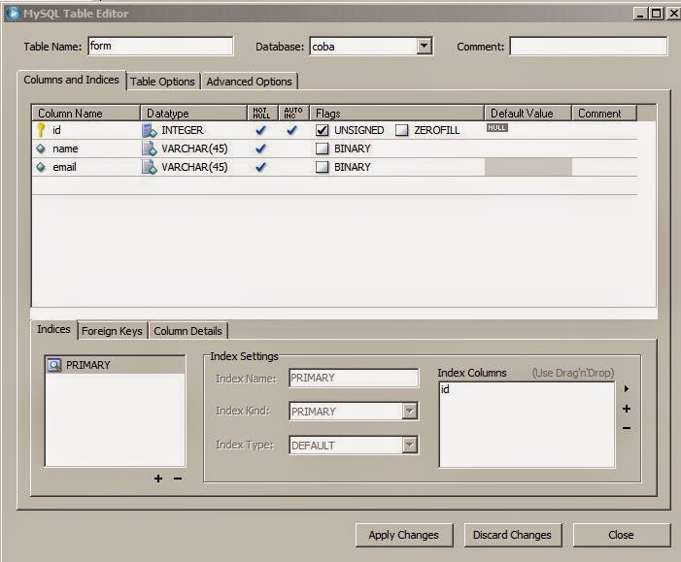
Task: Click the Apply Changes button
Action: (x=403, y=535)
